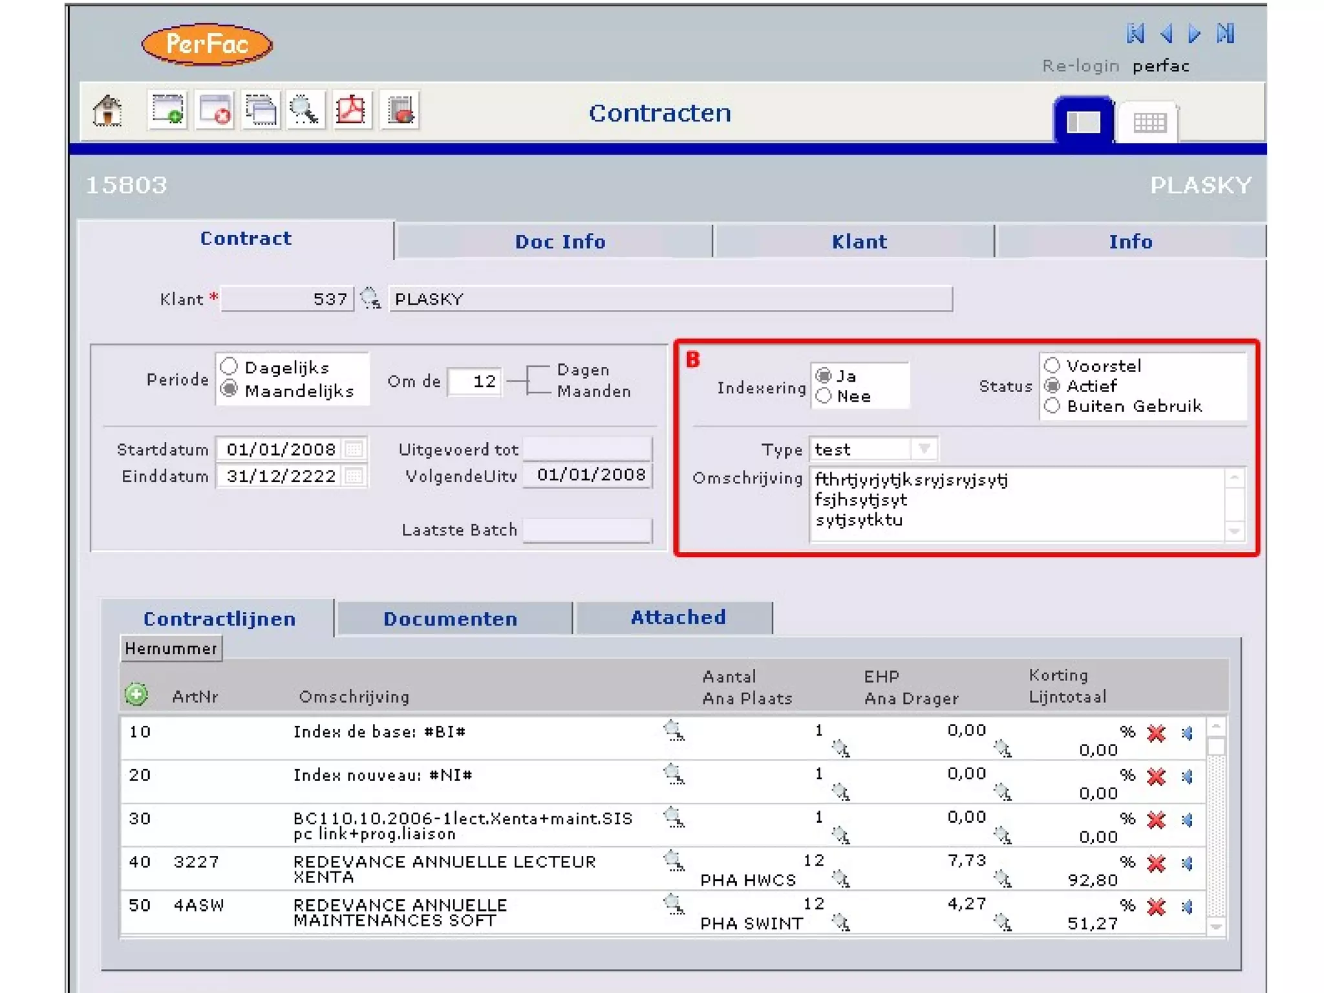Open the Documenten tab
Screen dimensions: 1324x993
(450, 618)
